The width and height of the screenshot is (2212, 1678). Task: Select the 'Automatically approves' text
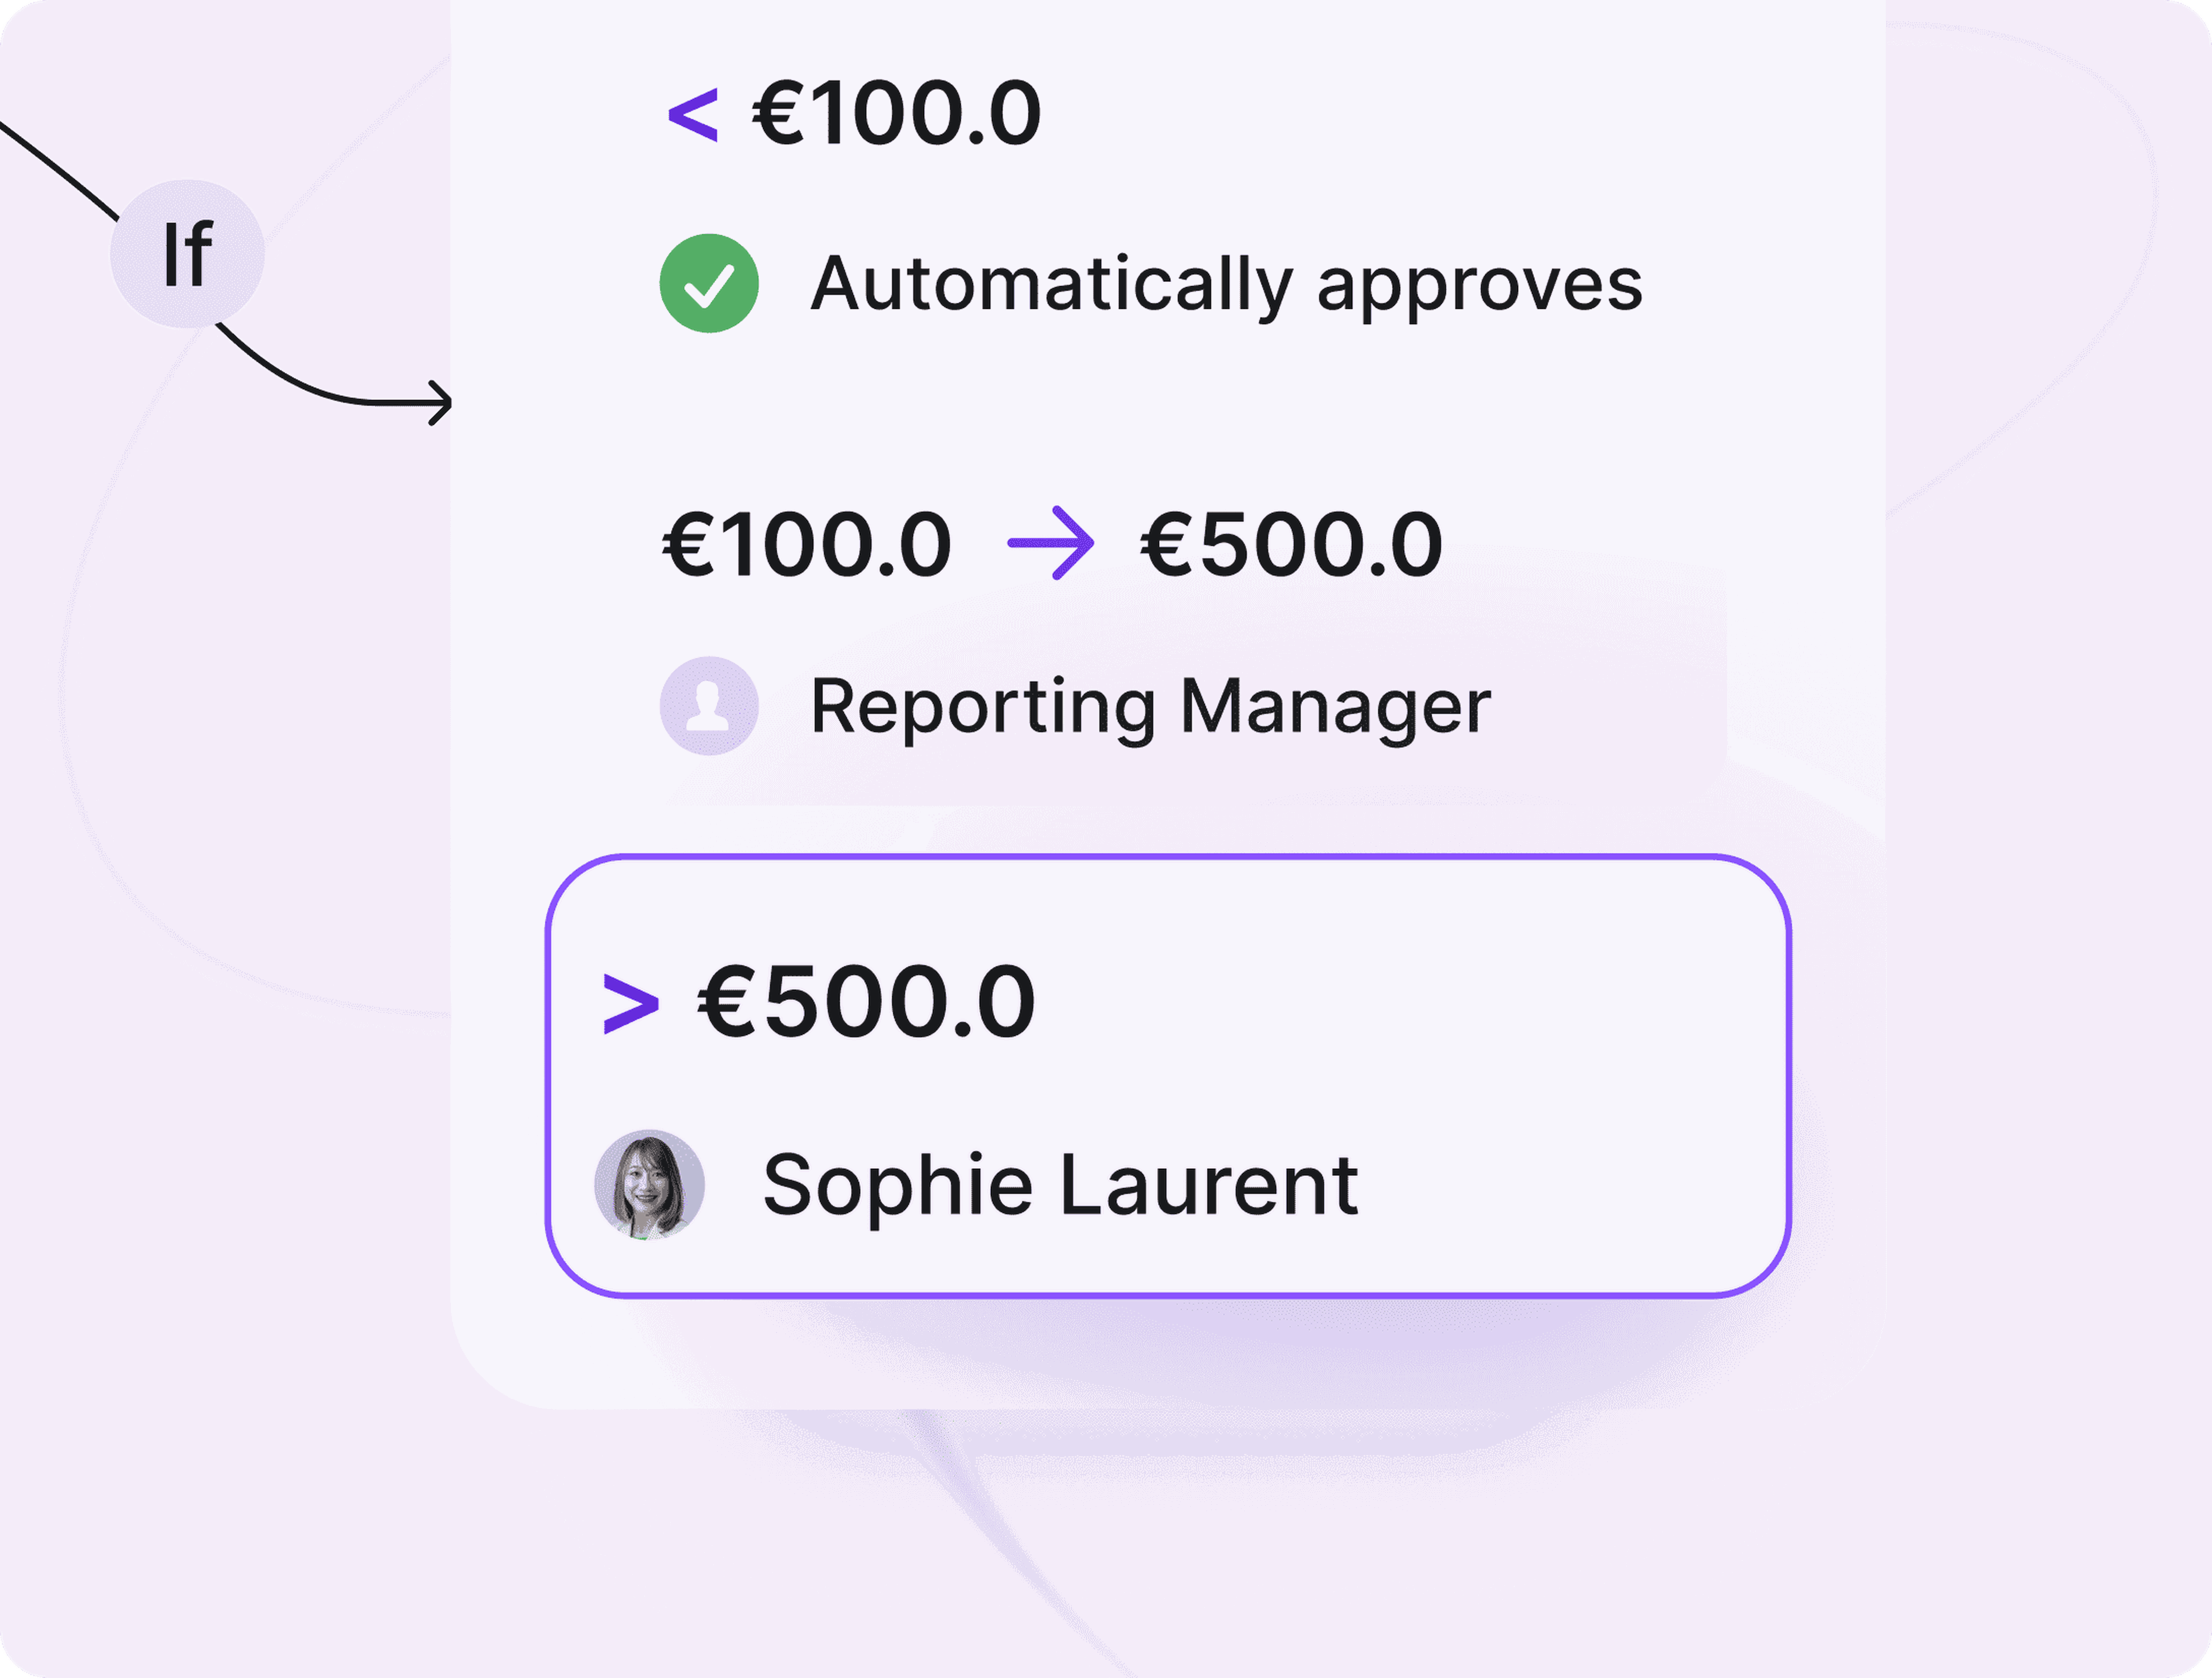tap(1226, 285)
